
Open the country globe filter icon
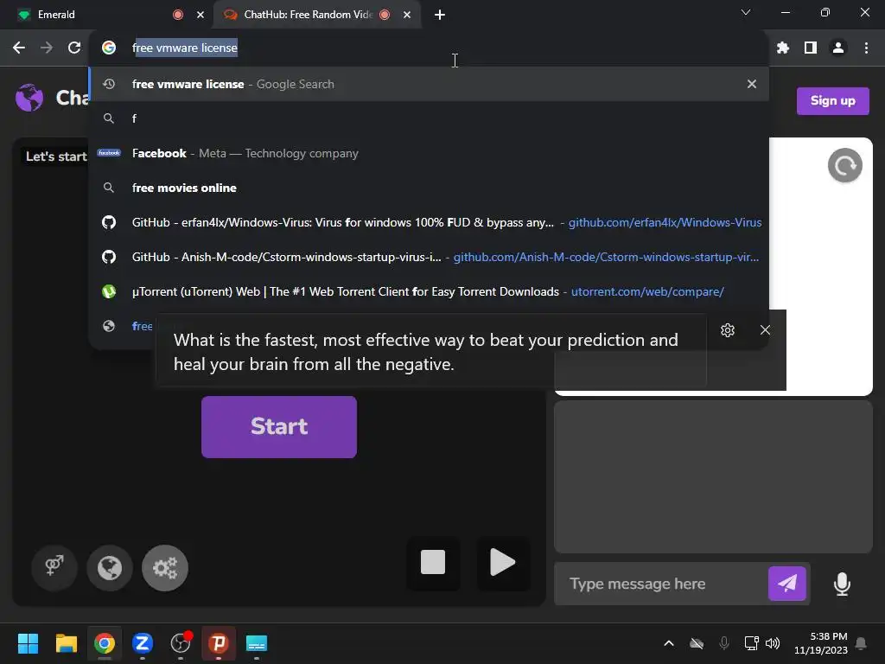[x=110, y=568]
